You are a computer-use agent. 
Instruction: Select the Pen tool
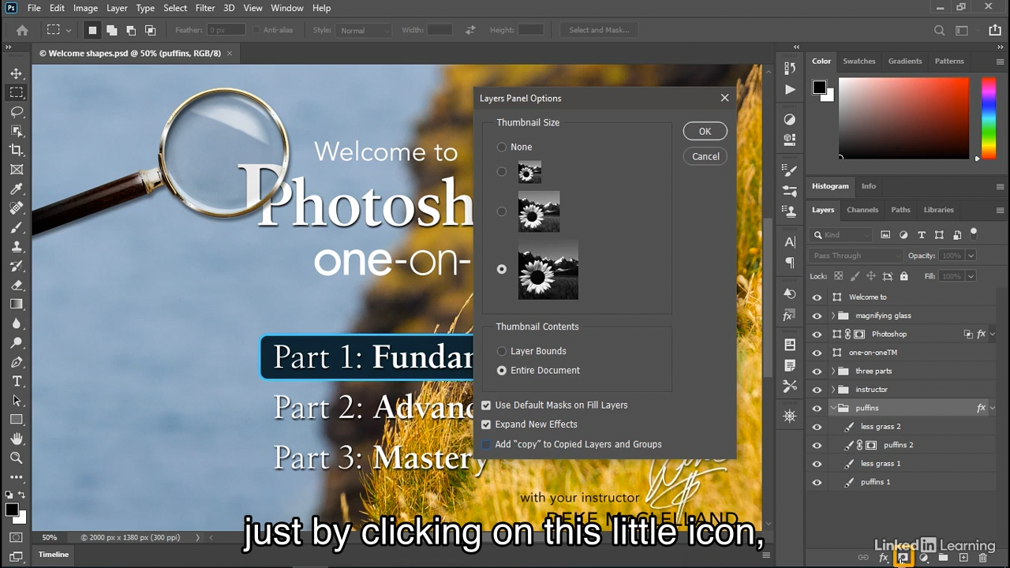[x=17, y=362]
